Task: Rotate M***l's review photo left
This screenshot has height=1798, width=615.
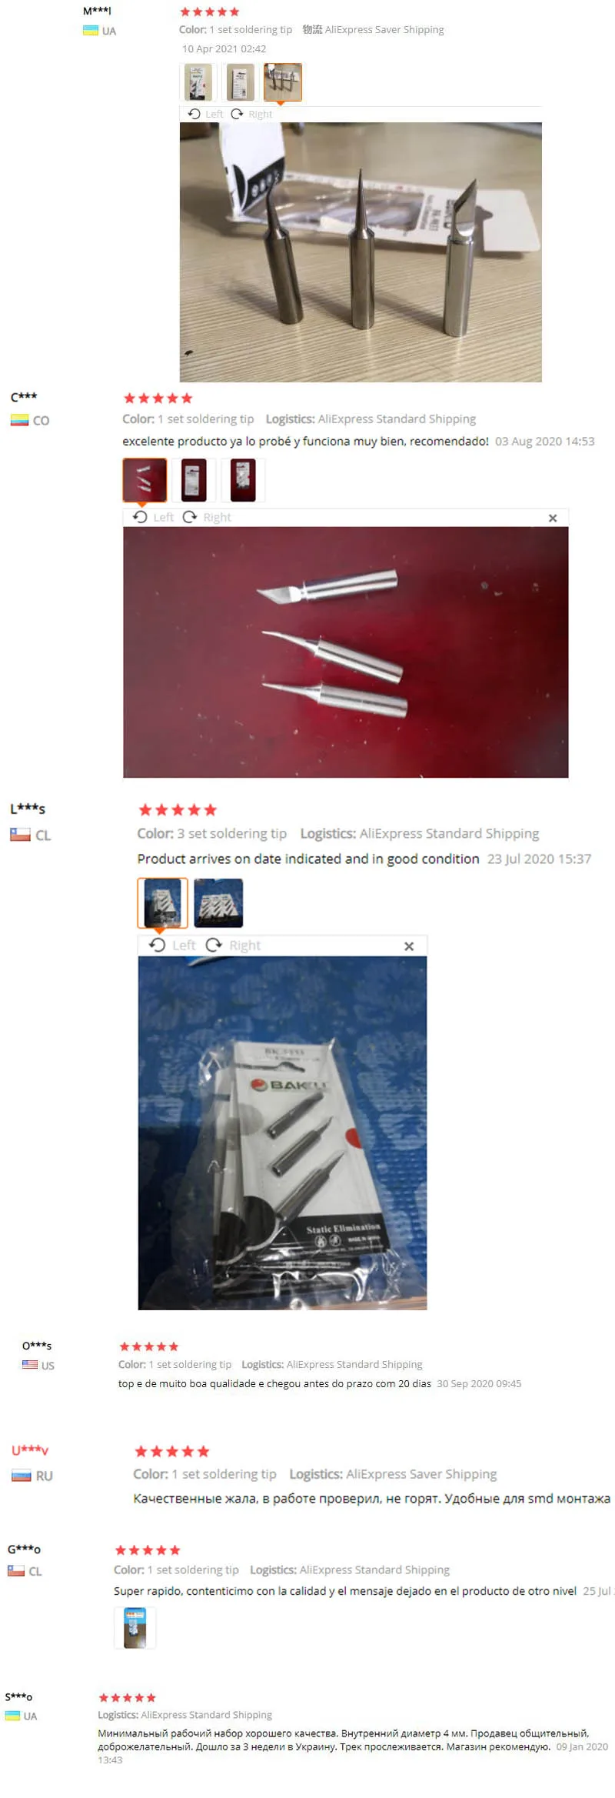Action: tap(205, 114)
